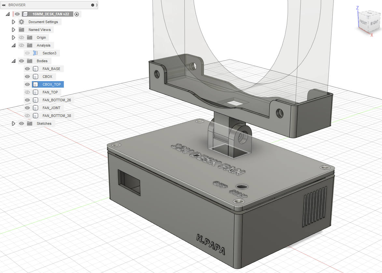Click the FAN_BOTTOM_26 body icon

pyautogui.click(x=35, y=100)
